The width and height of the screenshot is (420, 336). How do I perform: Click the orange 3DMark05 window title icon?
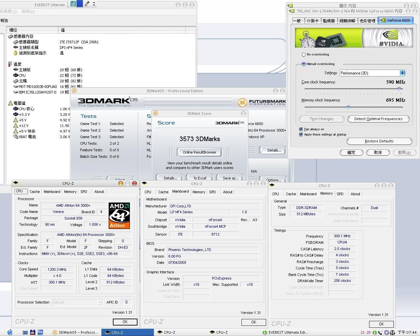[x=74, y=91]
